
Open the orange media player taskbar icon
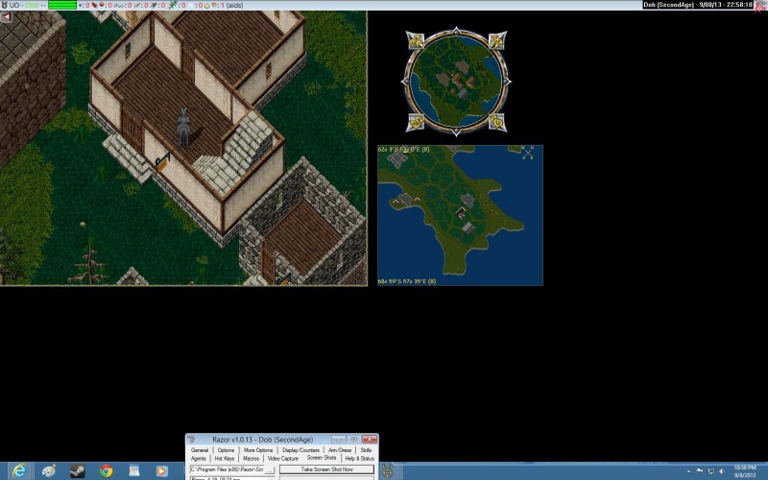(161, 471)
